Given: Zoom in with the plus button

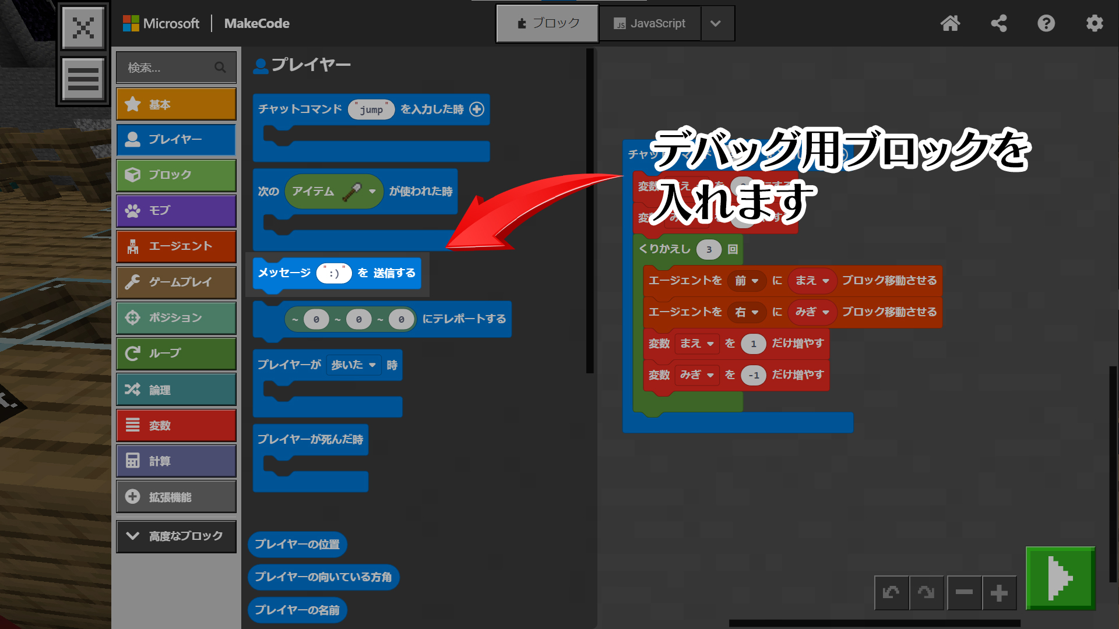Looking at the screenshot, I should 999,593.
